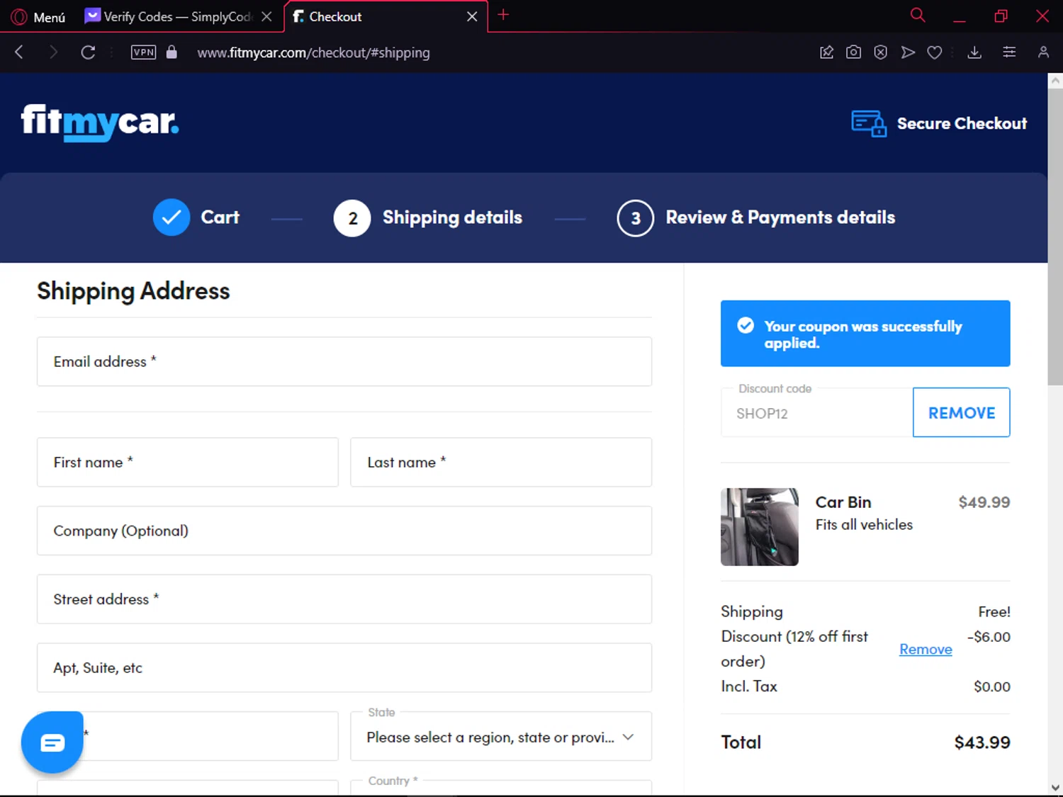Click the fitmycar.com address bar
This screenshot has width=1063, height=797.
(x=313, y=52)
